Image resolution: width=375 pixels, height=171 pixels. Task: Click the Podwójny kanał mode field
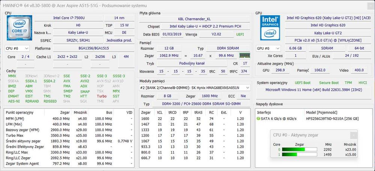click(192, 63)
